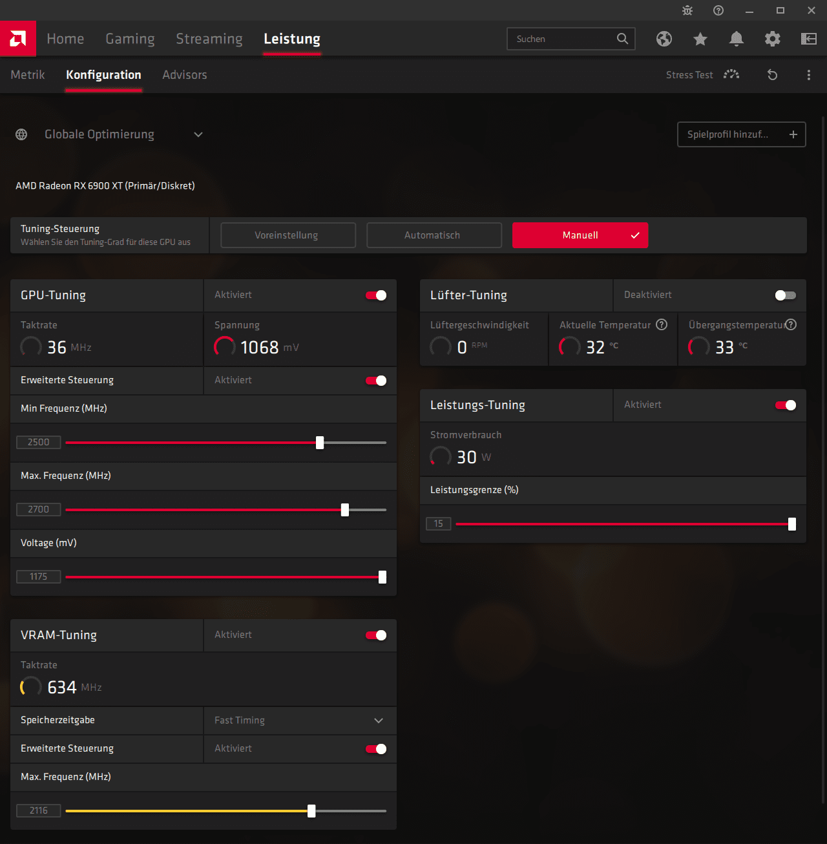The image size is (827, 844).
Task: Click the AMD Radeon RX 6900 XT label
Action: 105,186
